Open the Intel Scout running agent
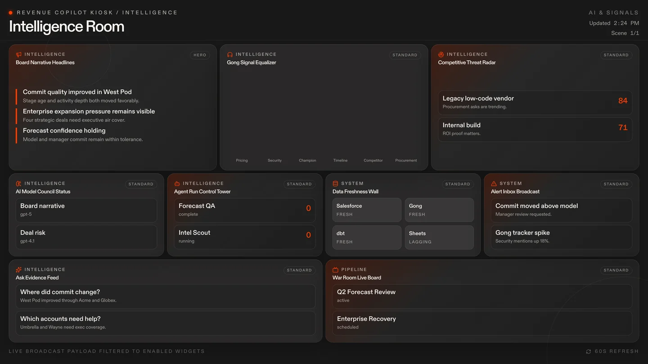Image resolution: width=648 pixels, height=364 pixels. (x=245, y=237)
